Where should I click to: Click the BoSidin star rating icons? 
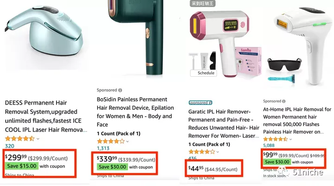(111, 141)
